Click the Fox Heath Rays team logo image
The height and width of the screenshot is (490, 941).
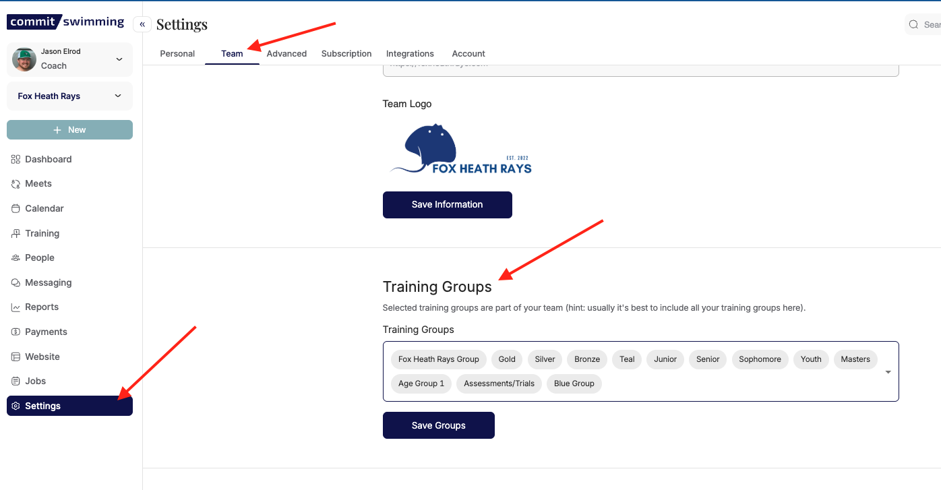pyautogui.click(x=461, y=149)
